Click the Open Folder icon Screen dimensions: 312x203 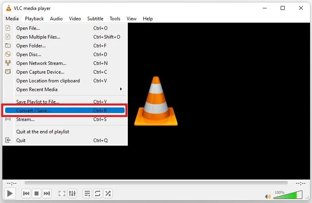[x=8, y=45]
